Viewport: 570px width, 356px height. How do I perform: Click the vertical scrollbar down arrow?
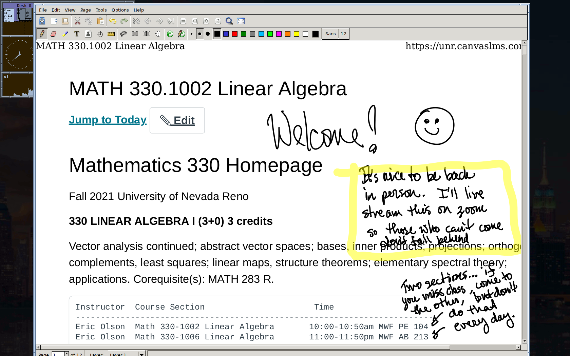pos(525,341)
